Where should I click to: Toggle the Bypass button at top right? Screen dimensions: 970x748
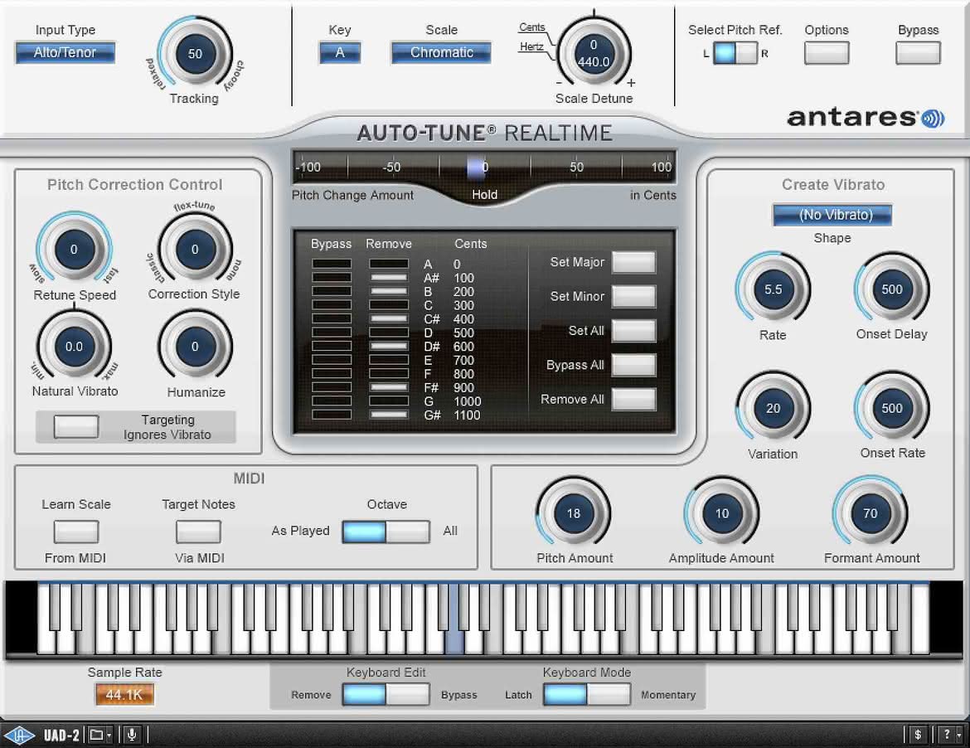tap(918, 53)
